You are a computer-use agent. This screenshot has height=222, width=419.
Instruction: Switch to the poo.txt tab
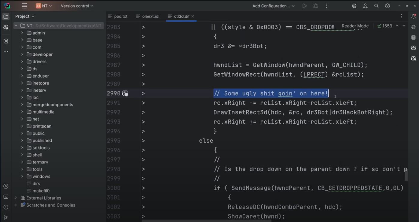click(x=121, y=16)
